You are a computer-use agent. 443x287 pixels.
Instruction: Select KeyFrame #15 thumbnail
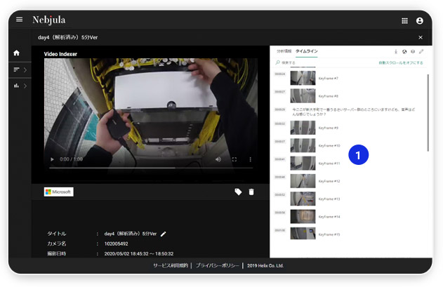click(x=303, y=234)
